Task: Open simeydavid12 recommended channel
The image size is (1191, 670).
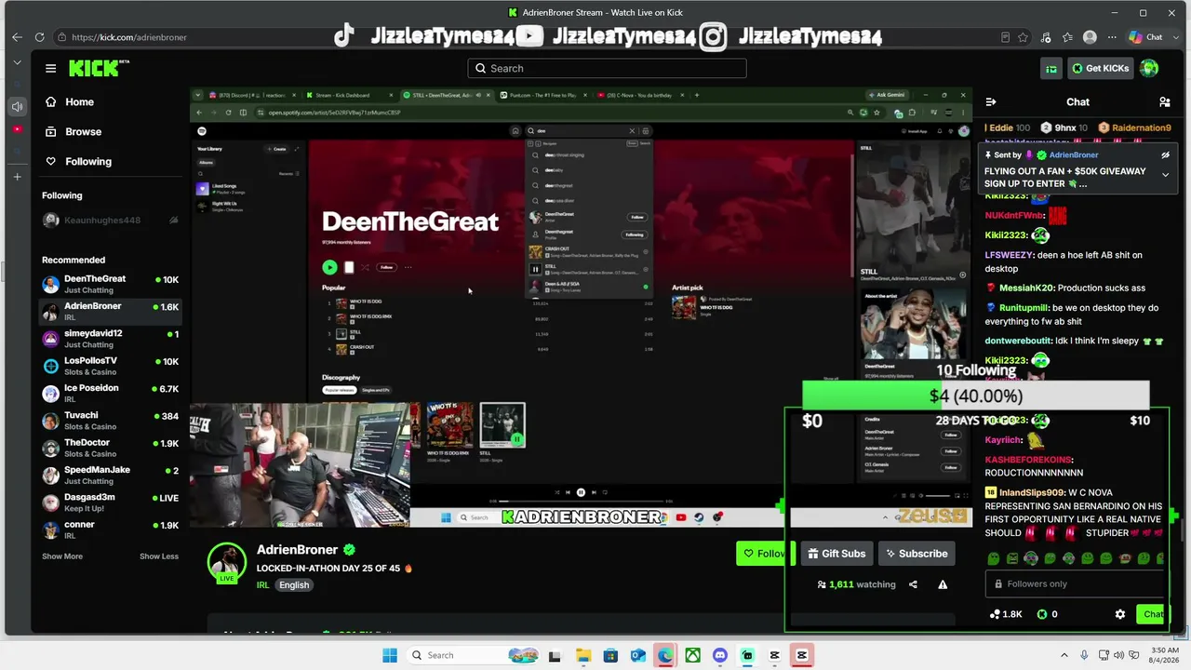Action: (110, 339)
